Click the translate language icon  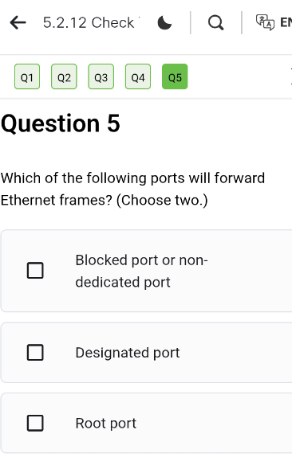265,22
